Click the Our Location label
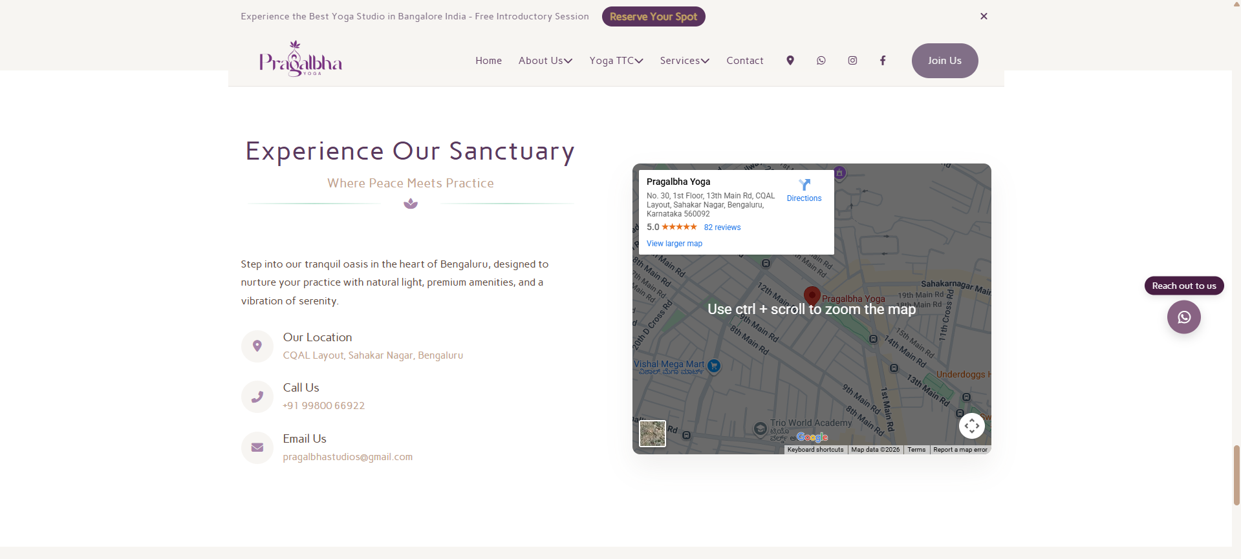The image size is (1241, 559). point(318,337)
